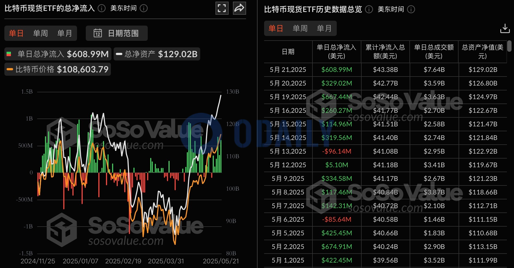Grab the history table vertical scrollbar
Screen dimensions: 514x268
509,46
